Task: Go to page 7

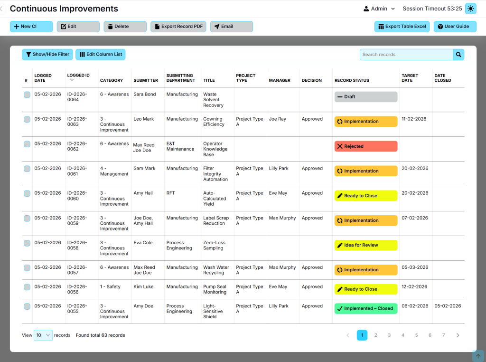Action: (x=444, y=335)
